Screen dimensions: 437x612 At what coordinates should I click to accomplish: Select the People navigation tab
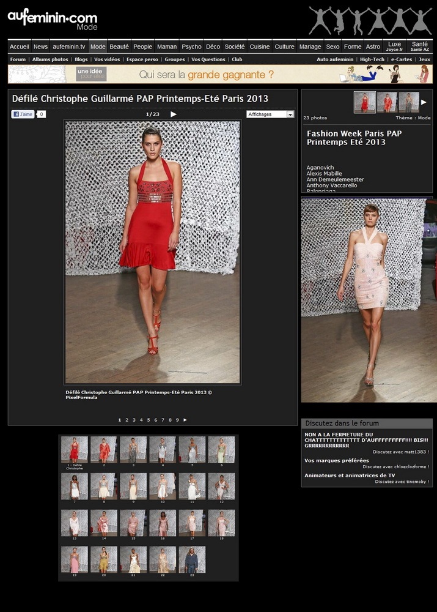coord(142,47)
